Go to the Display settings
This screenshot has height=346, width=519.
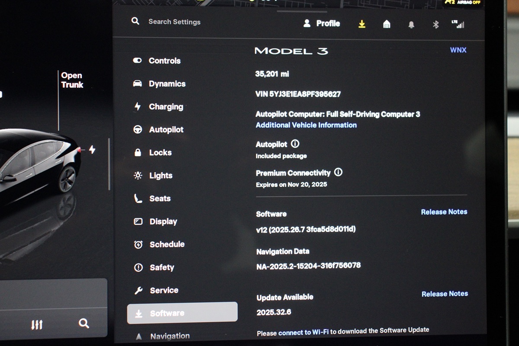(x=163, y=221)
